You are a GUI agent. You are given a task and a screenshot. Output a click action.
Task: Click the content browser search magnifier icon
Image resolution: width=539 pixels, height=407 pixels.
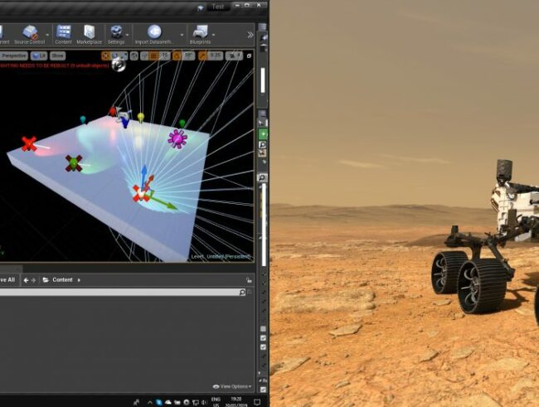242,293
